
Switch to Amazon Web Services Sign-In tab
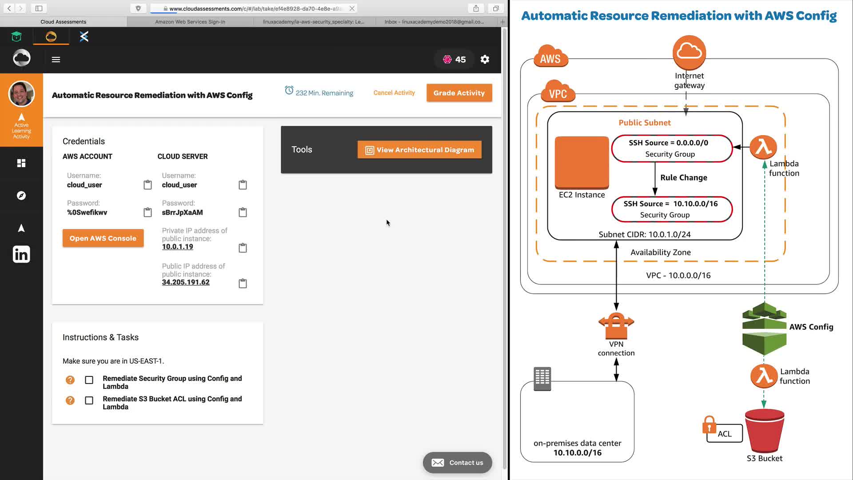point(190,22)
